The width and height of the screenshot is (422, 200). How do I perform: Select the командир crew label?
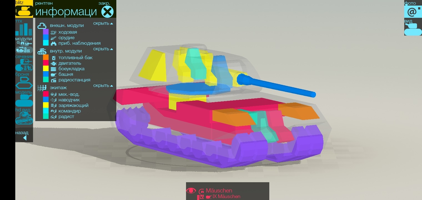[70, 111]
